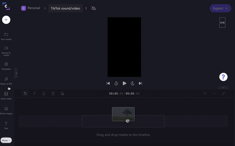Select the scissors split tool
The width and height of the screenshot is (235, 146).
(x=44, y=94)
